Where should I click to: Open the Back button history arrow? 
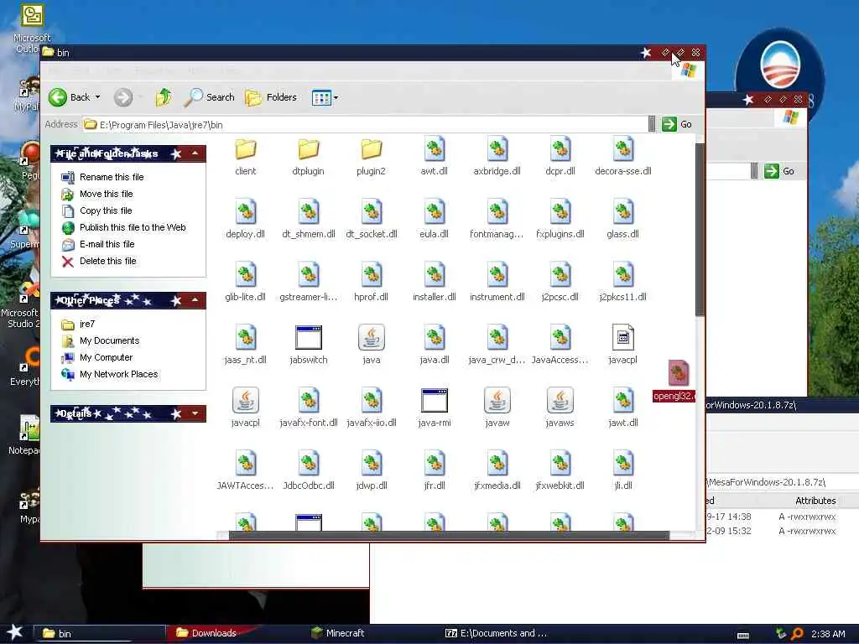[97, 97]
